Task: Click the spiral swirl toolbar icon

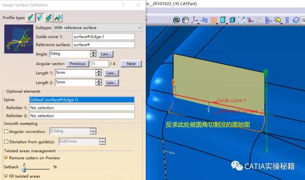Action: (176, 20)
